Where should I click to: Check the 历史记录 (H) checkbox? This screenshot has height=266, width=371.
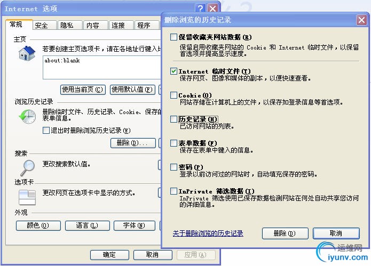click(173, 119)
